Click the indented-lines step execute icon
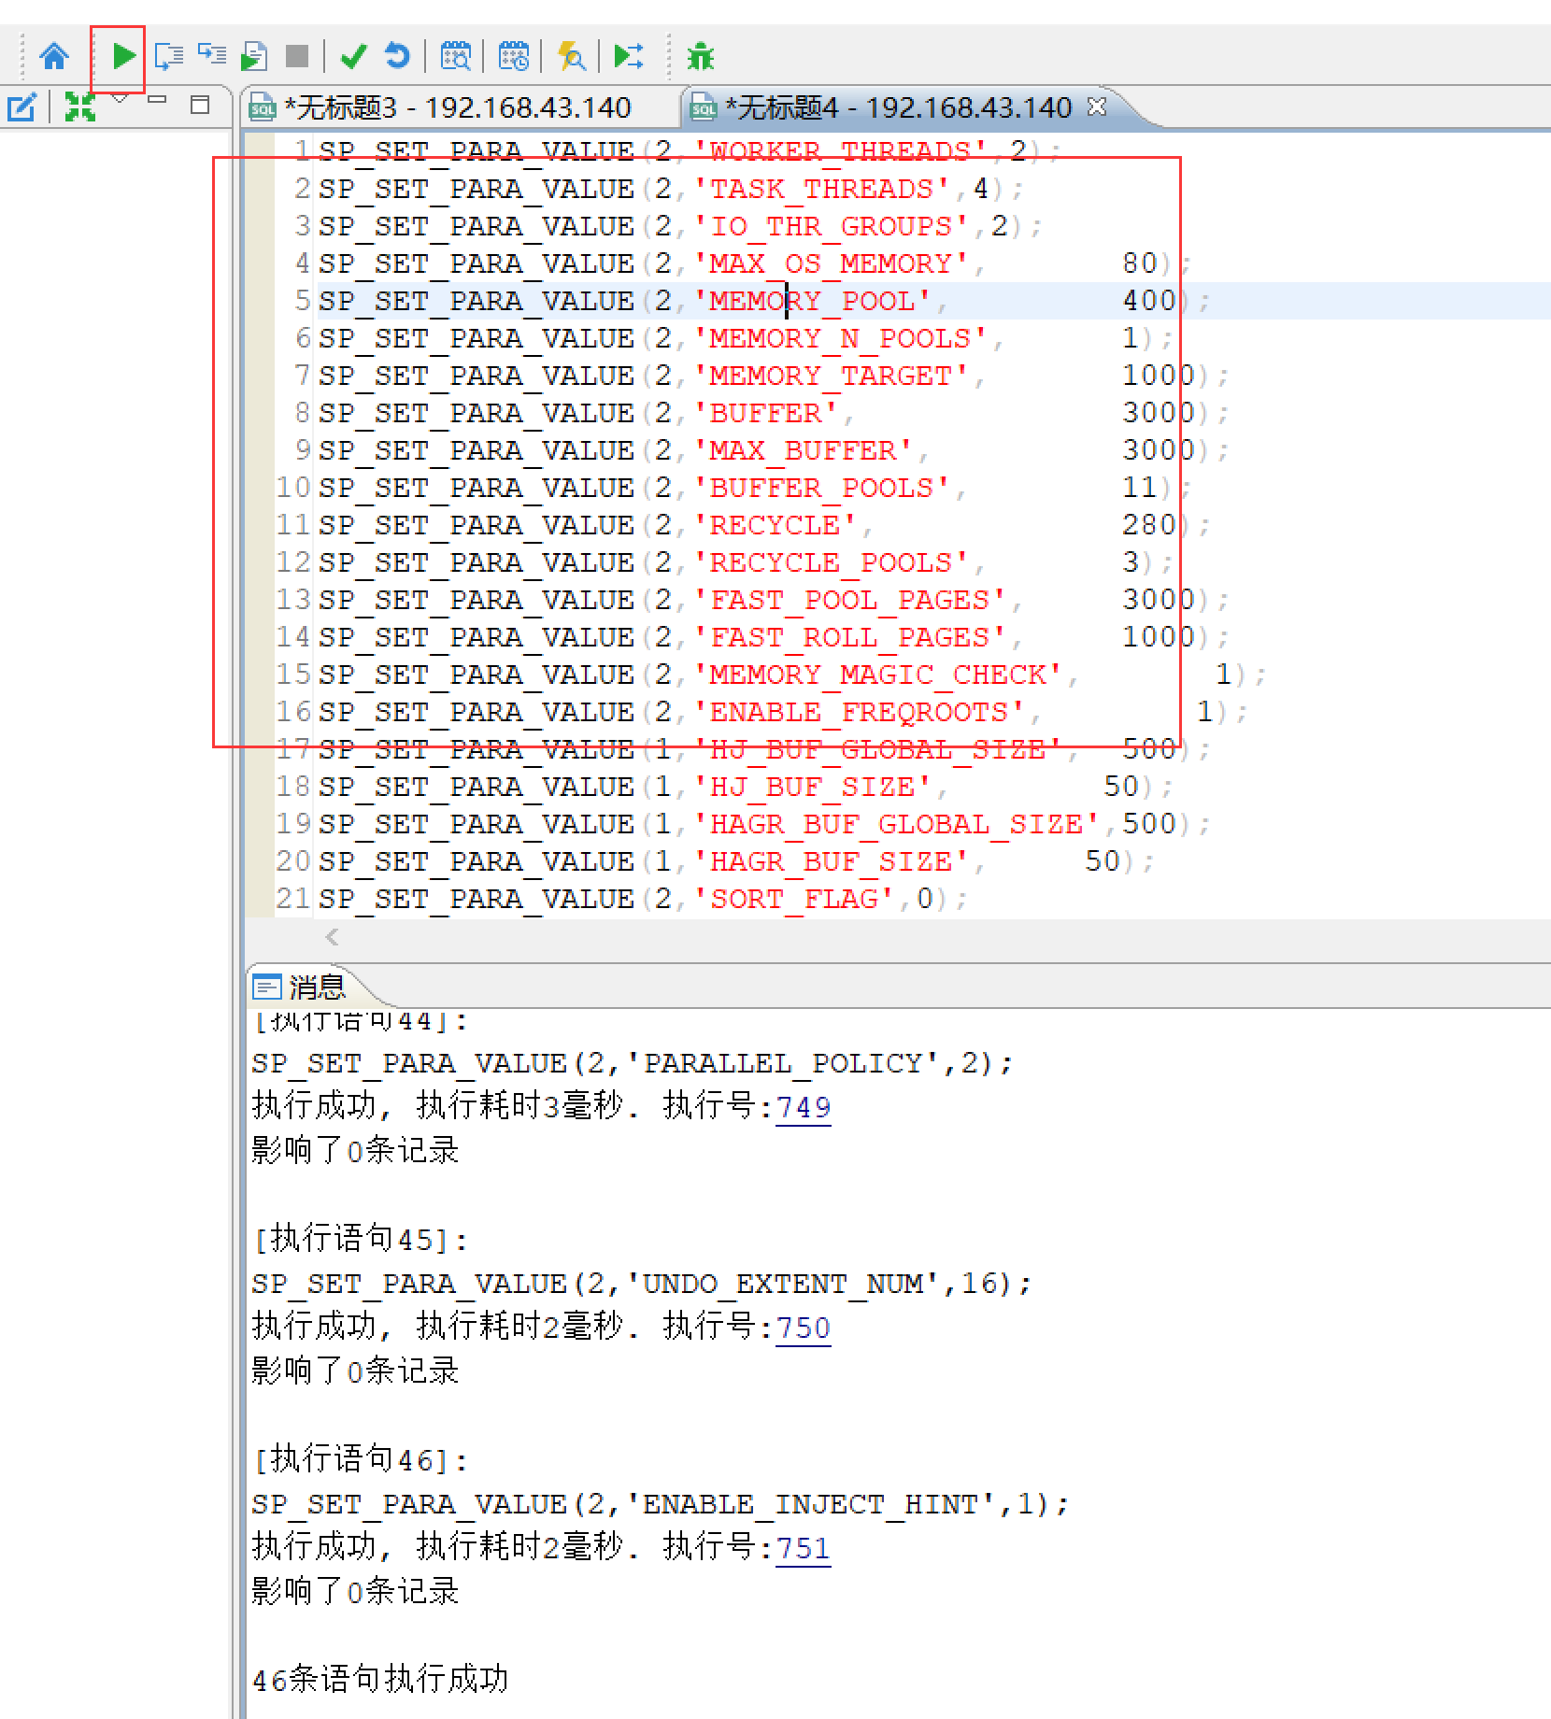Viewport: 1551px width, 1719px height. pyautogui.click(x=212, y=54)
